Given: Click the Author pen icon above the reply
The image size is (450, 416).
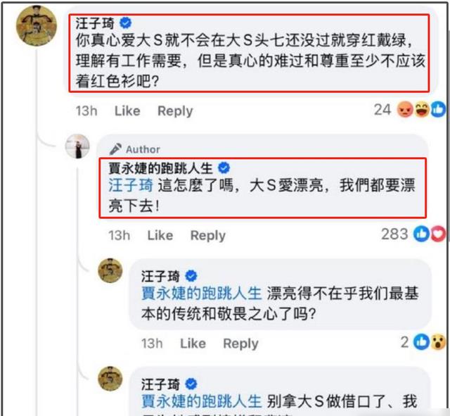Looking at the screenshot, I should click(115, 149).
